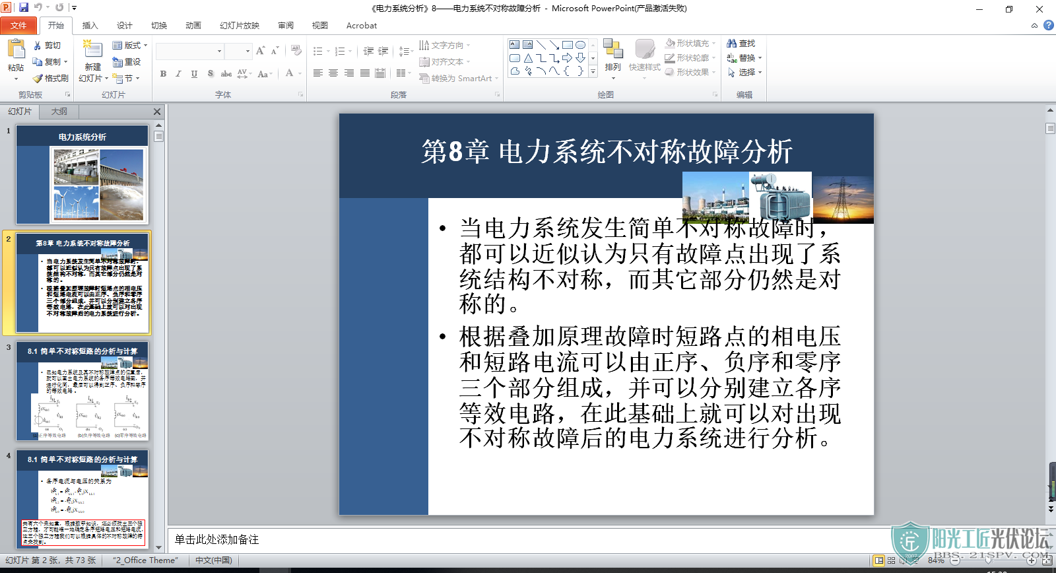
Task: Click the zoom in plus button
Action: point(1032,560)
